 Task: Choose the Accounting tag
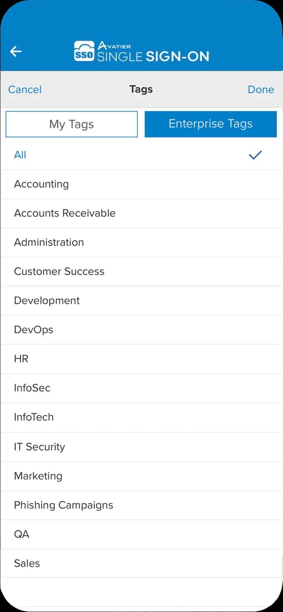tap(42, 184)
